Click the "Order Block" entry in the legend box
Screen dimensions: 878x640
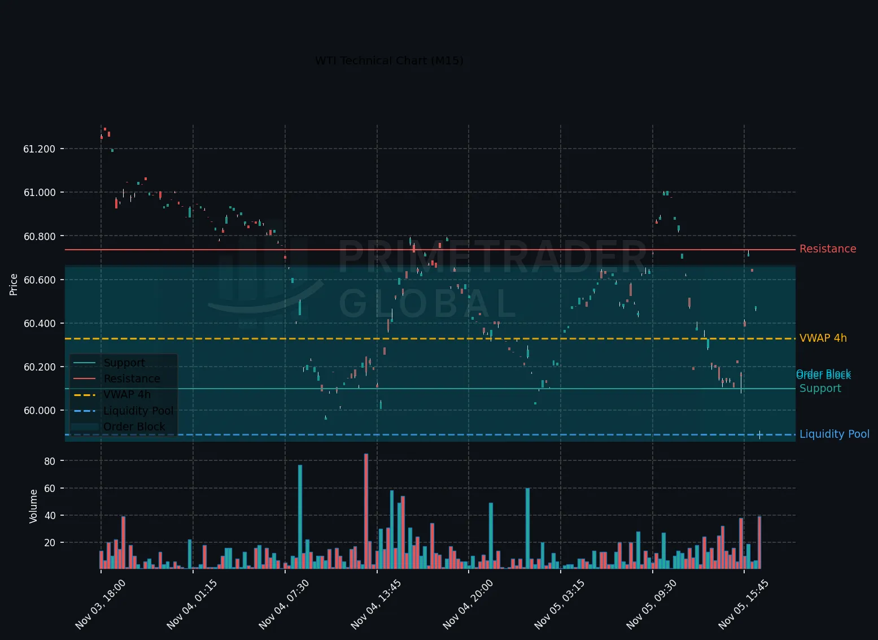click(x=134, y=427)
